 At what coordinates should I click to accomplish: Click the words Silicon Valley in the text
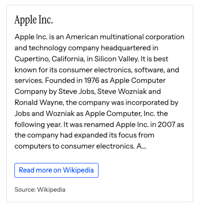116,59
